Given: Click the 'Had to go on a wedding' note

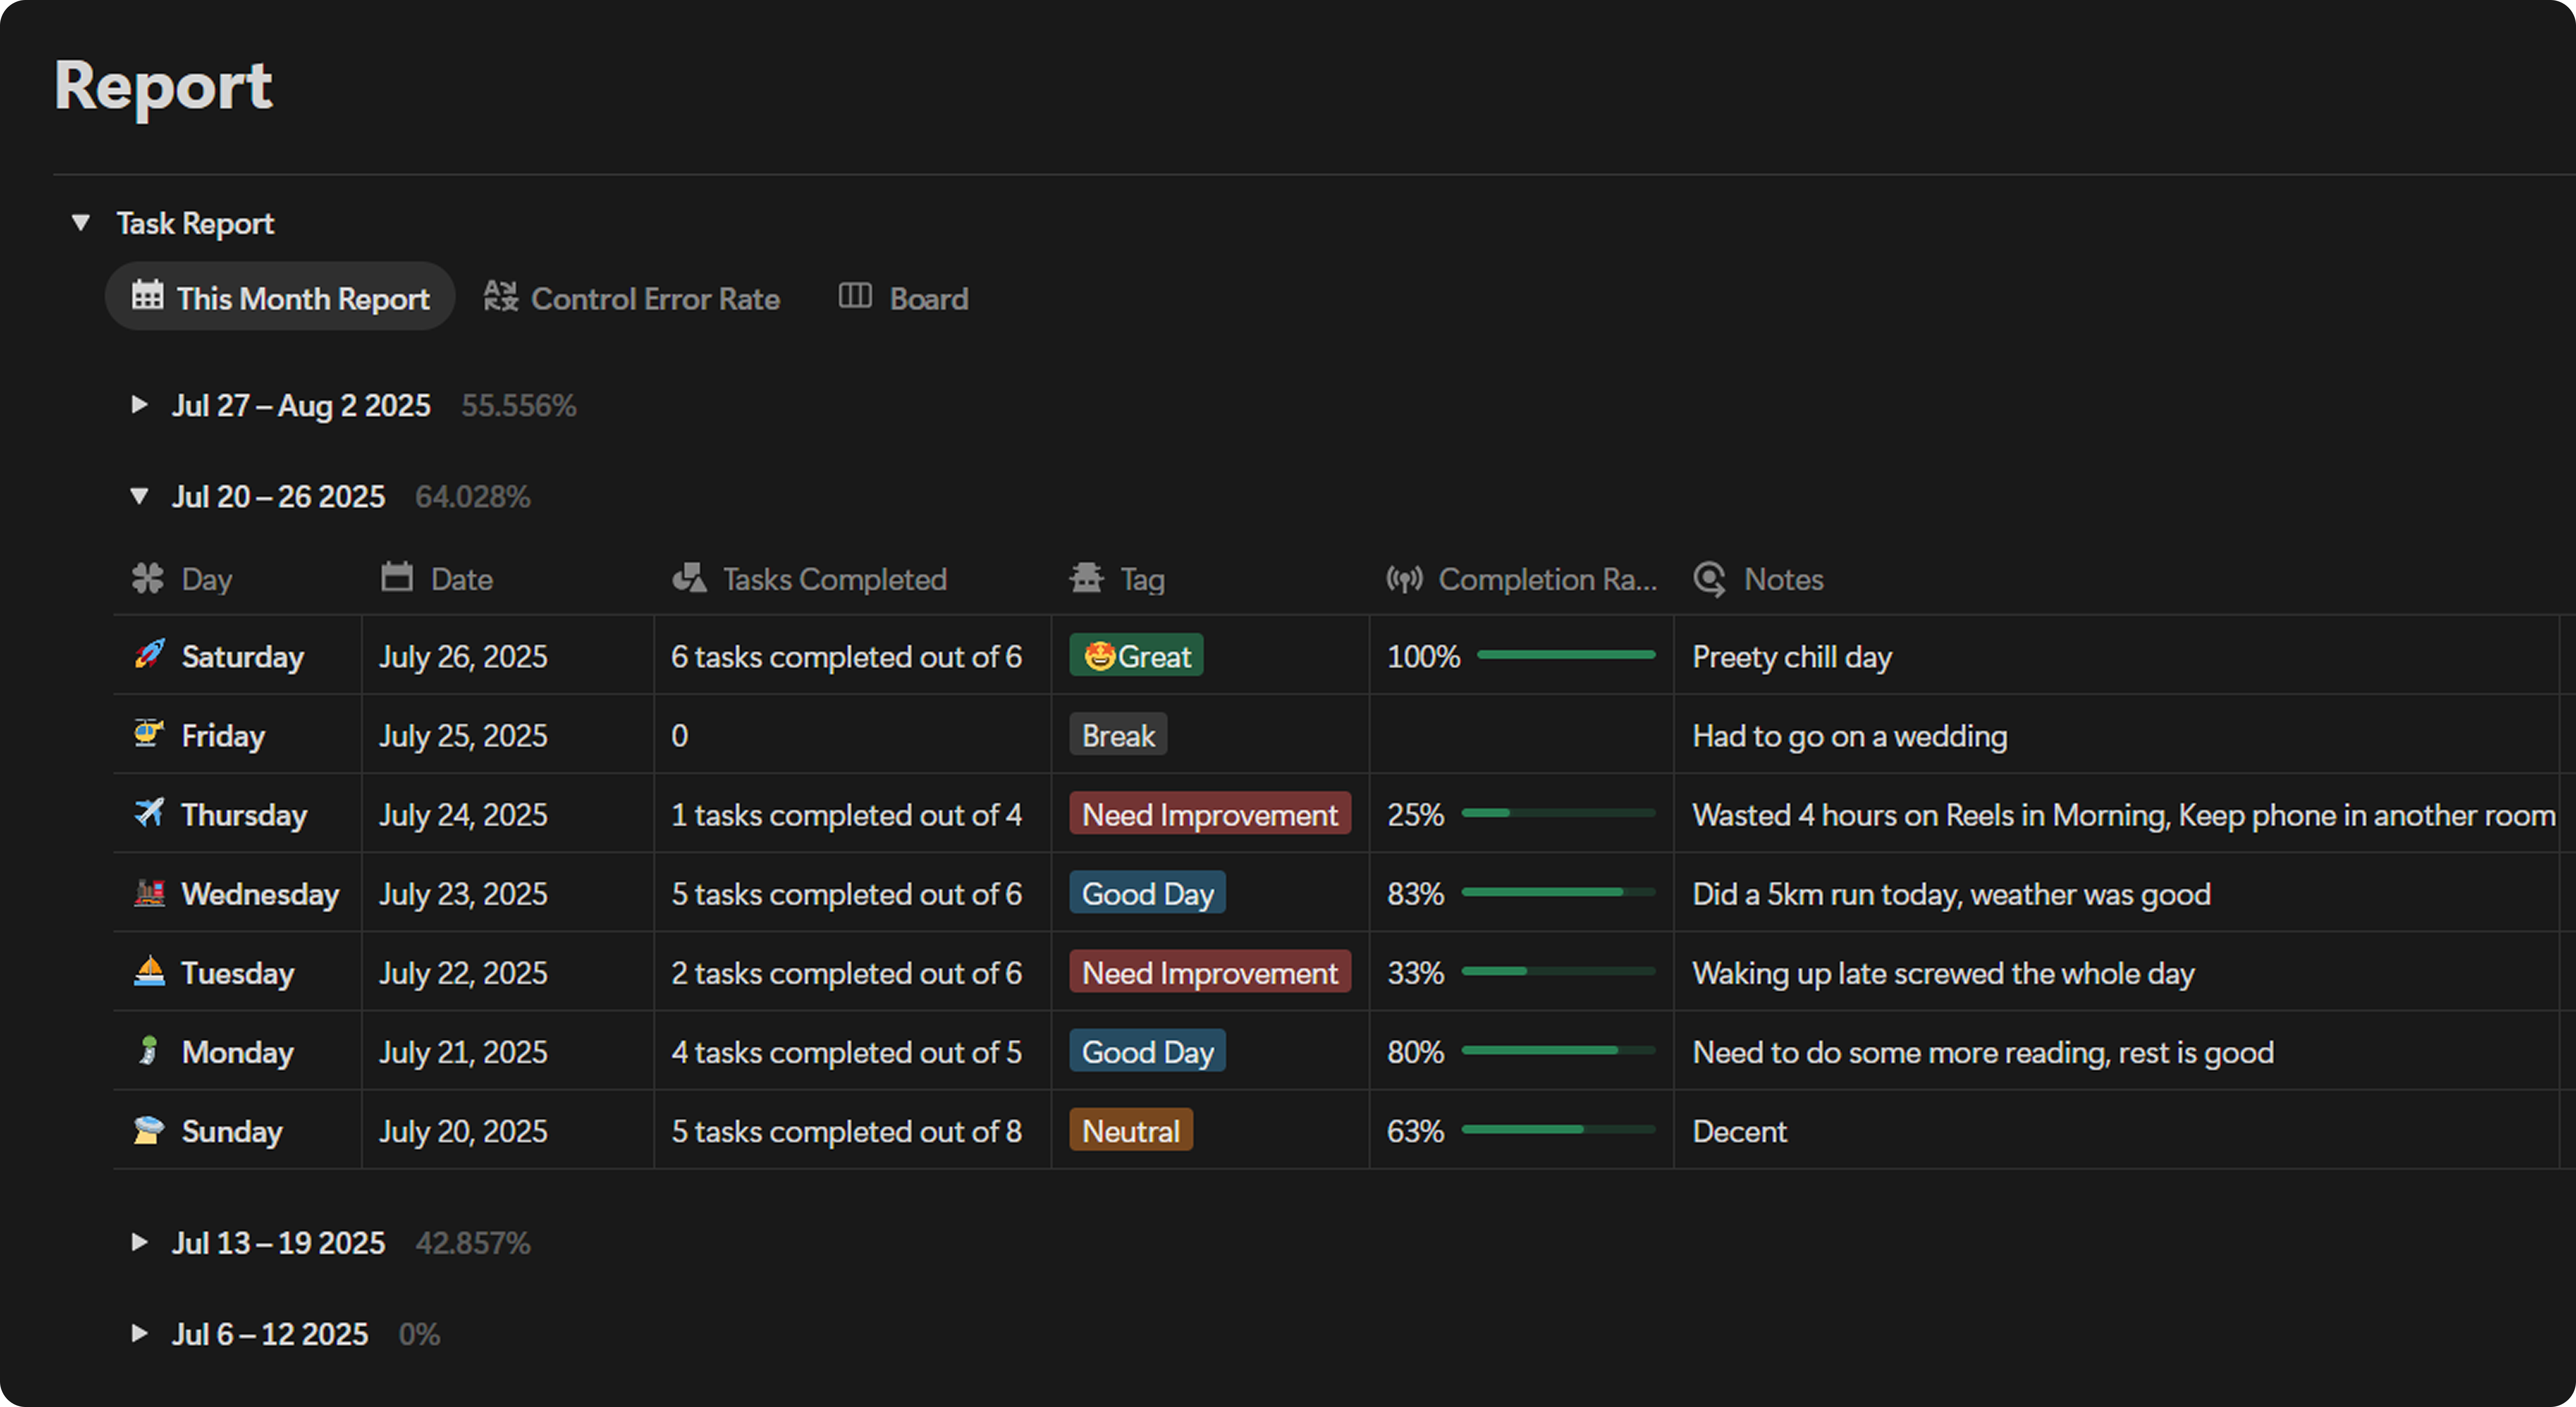Looking at the screenshot, I should [1849, 736].
